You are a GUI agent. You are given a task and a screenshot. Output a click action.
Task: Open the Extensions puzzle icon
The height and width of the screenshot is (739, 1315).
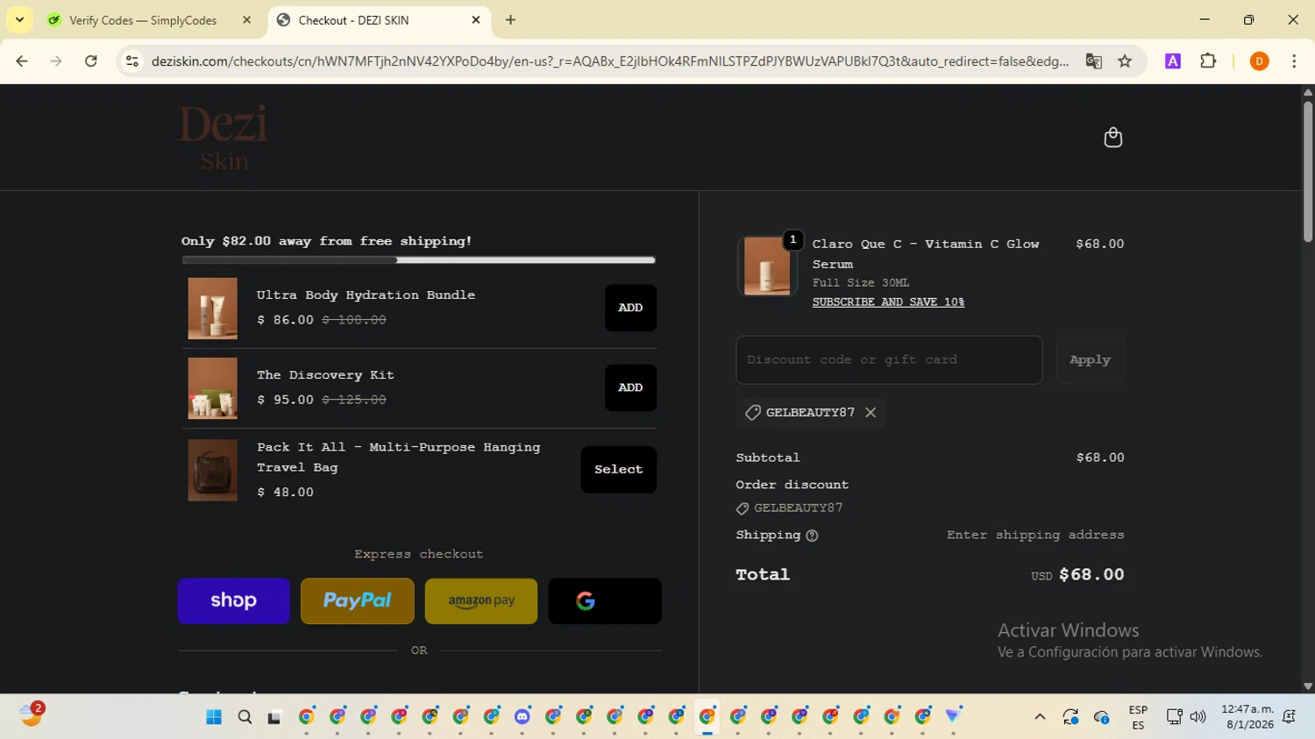pos(1208,61)
